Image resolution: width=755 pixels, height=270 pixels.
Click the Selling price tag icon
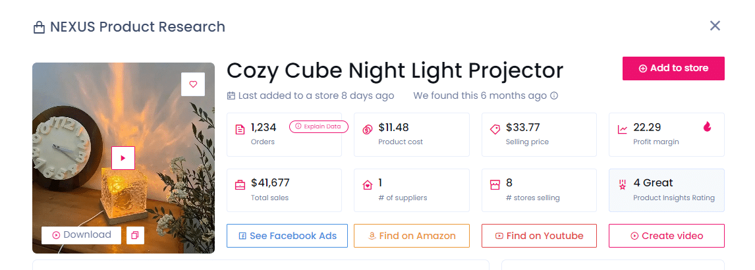495,130
